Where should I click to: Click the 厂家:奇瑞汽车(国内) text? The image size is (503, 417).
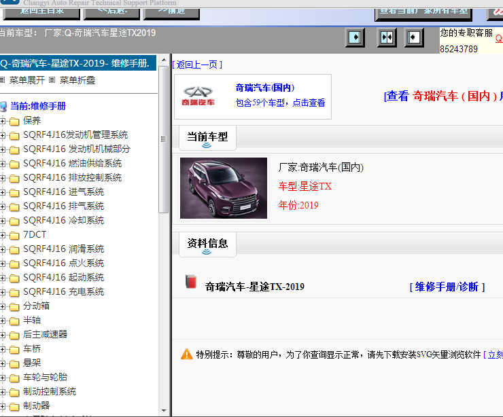(x=321, y=167)
